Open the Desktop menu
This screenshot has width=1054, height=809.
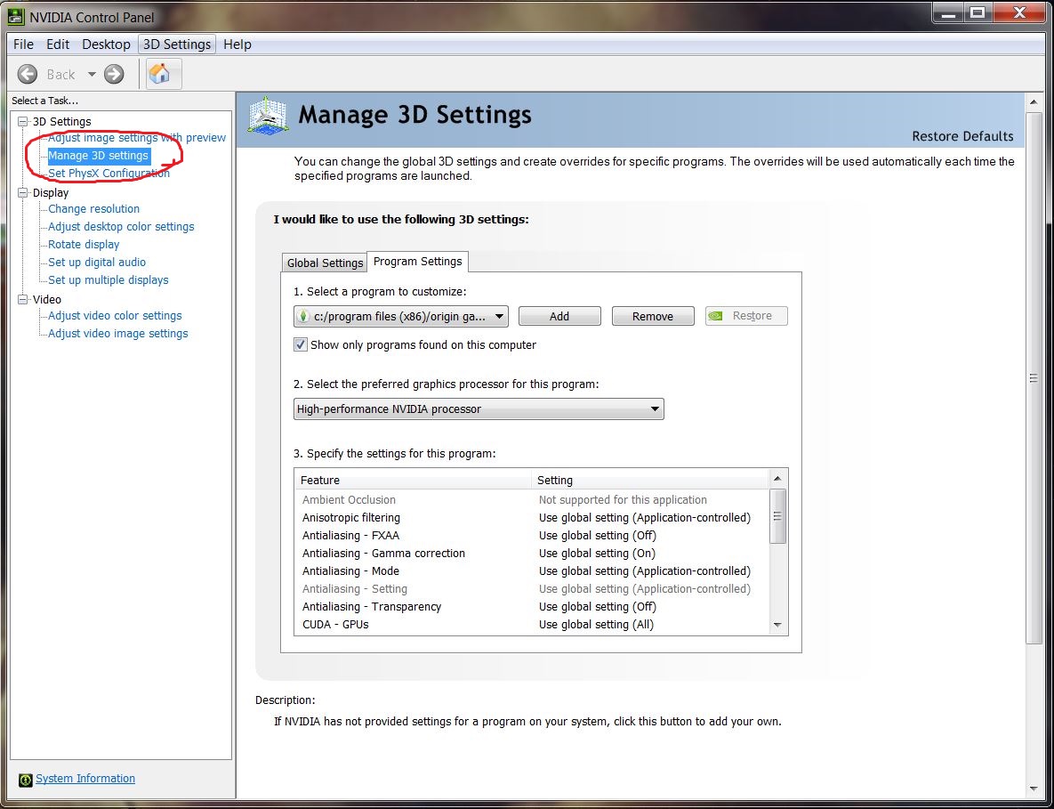106,44
